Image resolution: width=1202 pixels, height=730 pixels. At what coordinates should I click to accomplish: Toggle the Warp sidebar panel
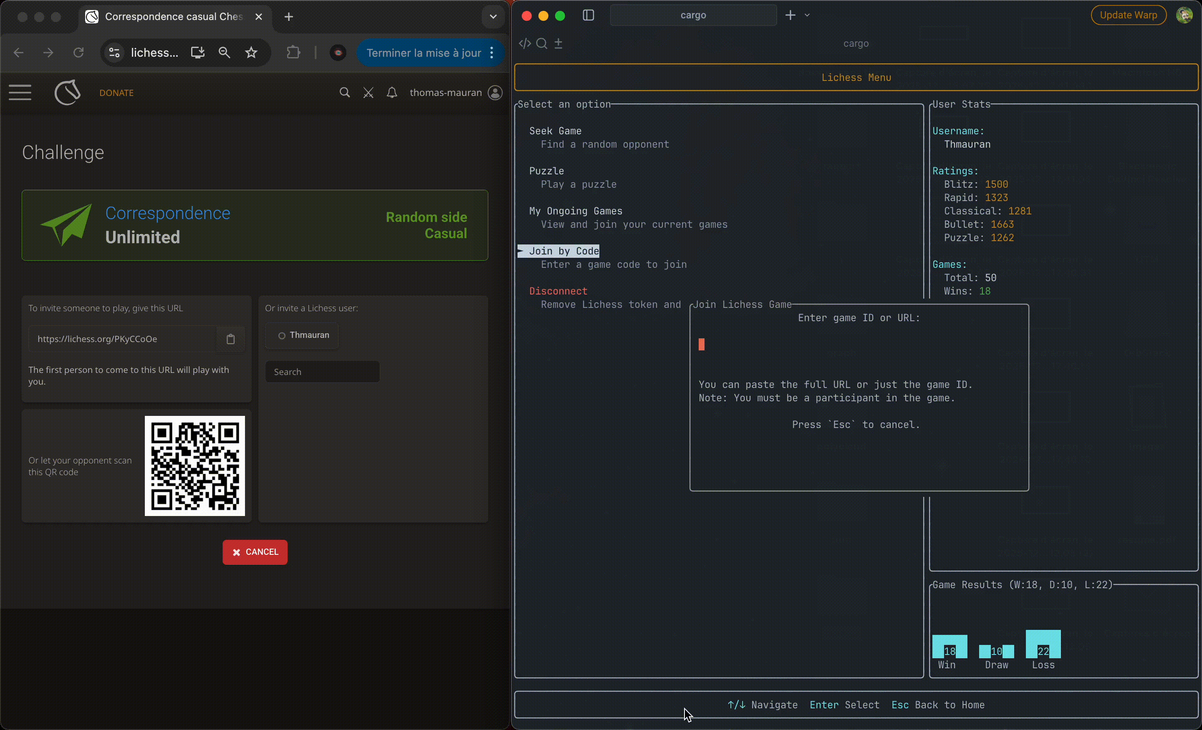588,15
